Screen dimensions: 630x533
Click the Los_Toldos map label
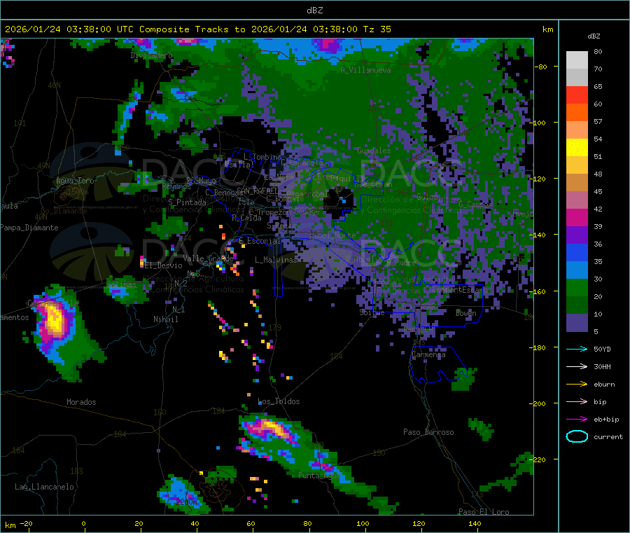pos(279,401)
